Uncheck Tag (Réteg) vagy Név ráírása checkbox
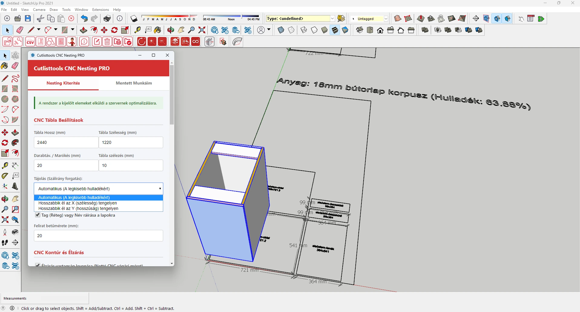 [x=38, y=215]
